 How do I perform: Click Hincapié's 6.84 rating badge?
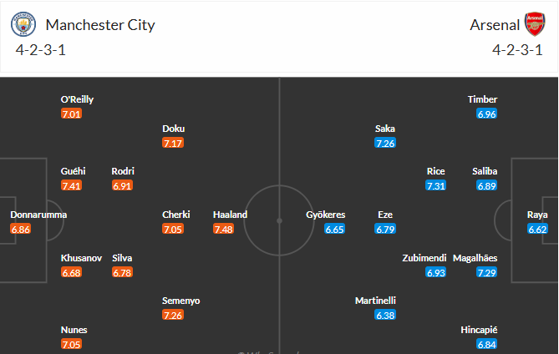[487, 344]
